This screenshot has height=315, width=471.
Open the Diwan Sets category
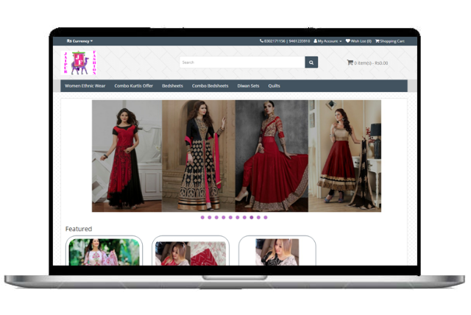click(248, 86)
